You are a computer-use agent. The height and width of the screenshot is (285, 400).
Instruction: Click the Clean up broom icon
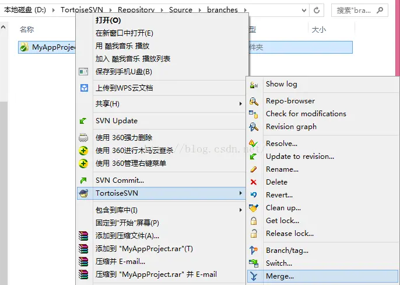[x=254, y=208]
